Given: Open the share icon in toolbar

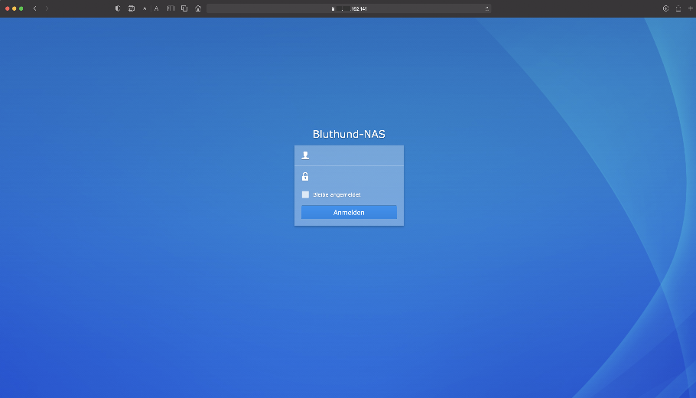Looking at the screenshot, I should tap(678, 8).
